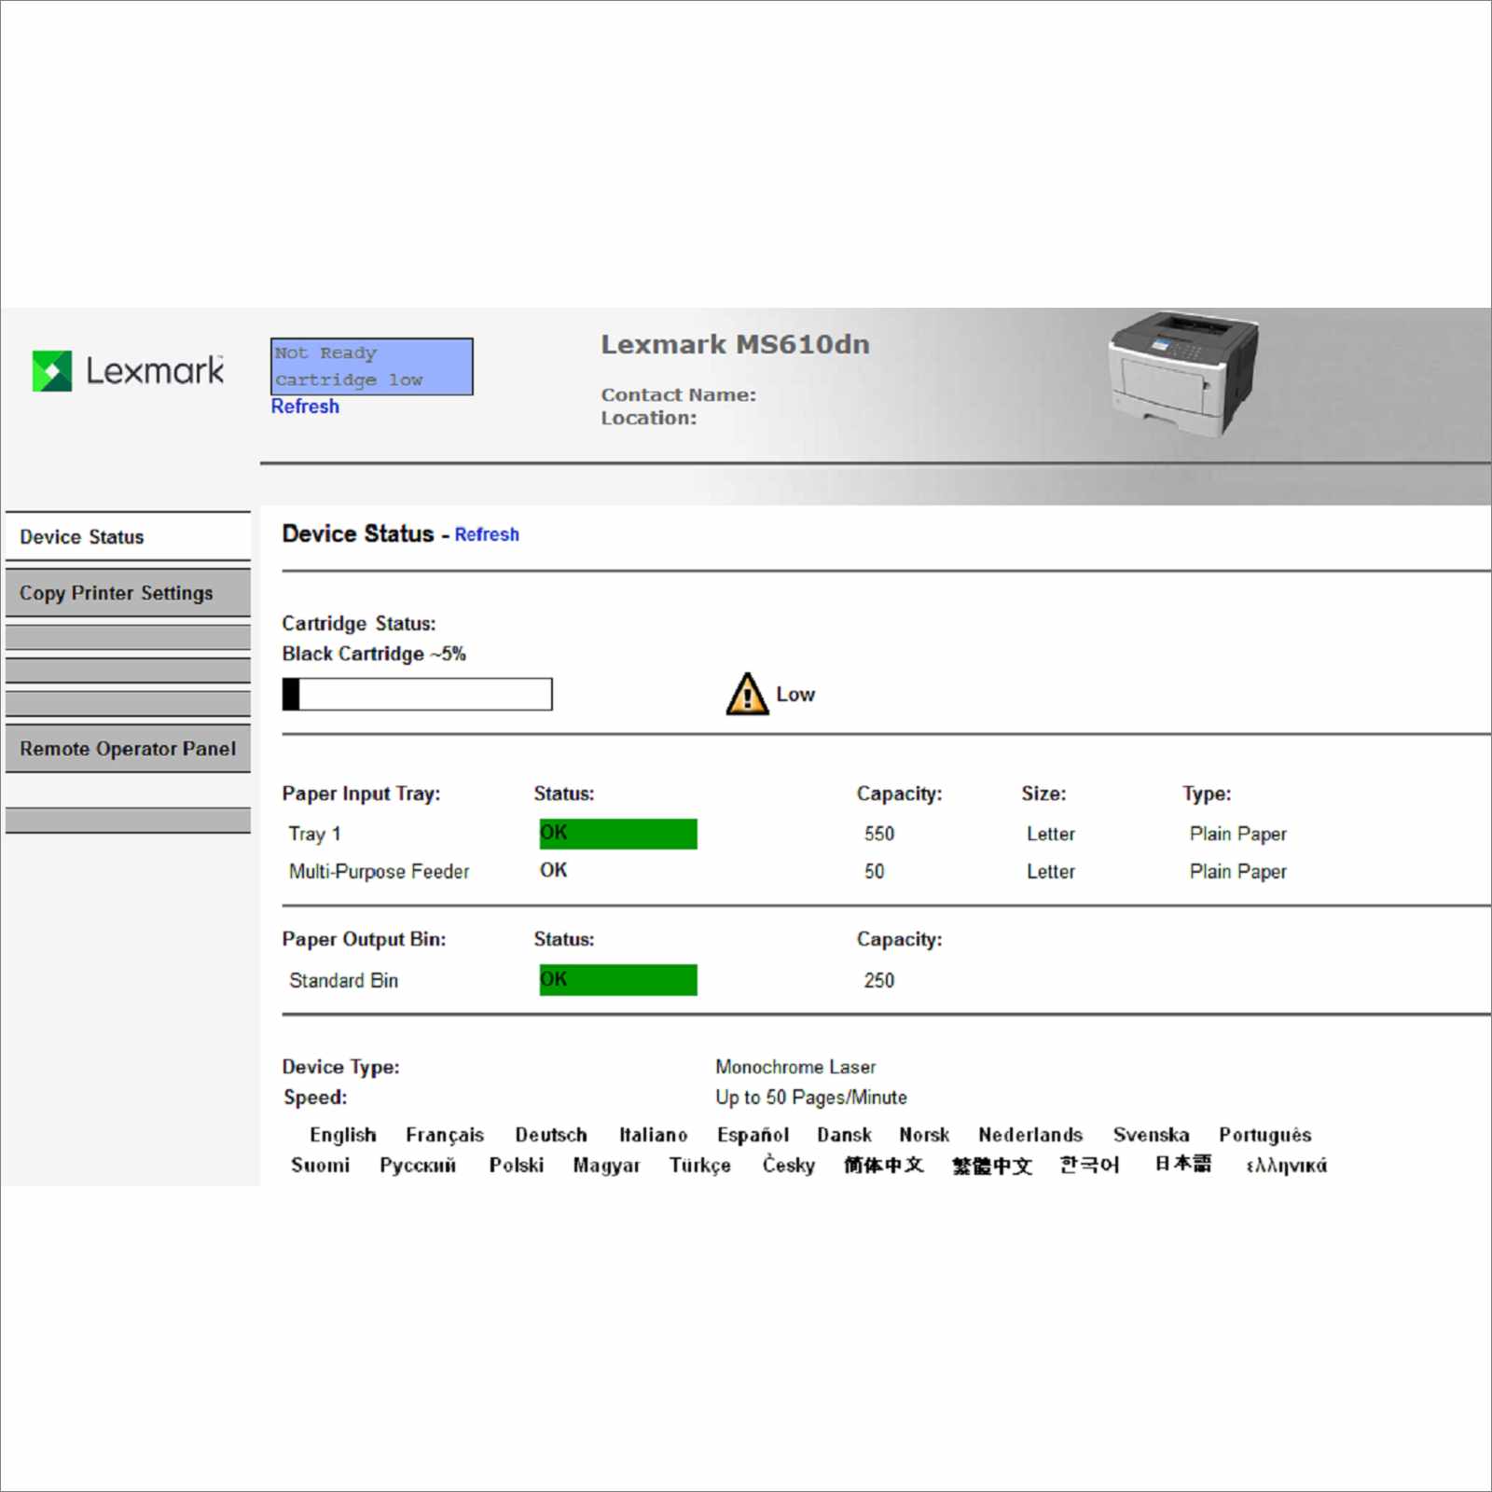Screen dimensions: 1492x1492
Task: Switch language to Japanese 日本語
Action: (x=1182, y=1164)
